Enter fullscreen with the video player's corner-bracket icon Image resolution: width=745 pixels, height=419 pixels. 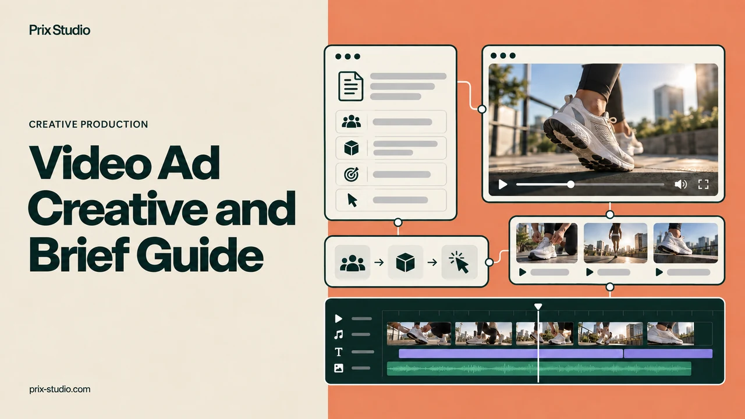(x=703, y=184)
